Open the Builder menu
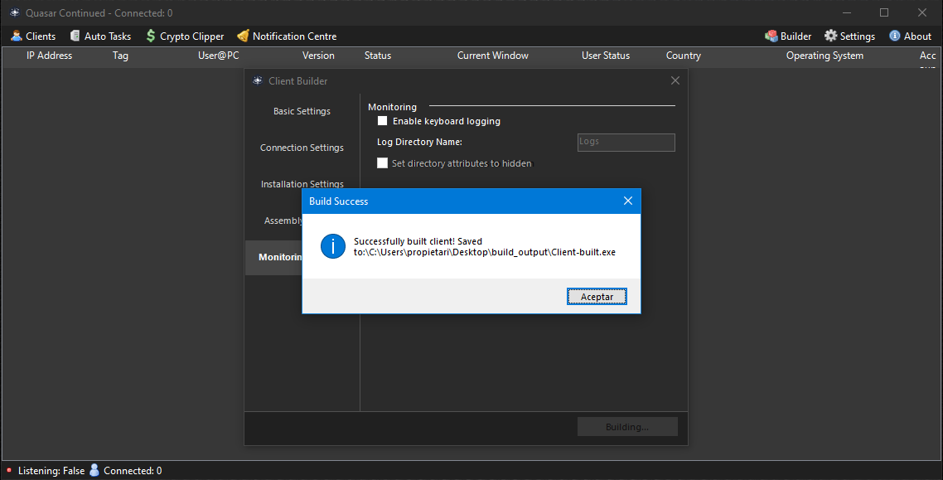The image size is (943, 480). tap(788, 36)
